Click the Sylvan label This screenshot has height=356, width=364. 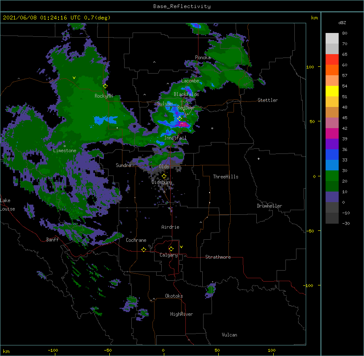165,104
